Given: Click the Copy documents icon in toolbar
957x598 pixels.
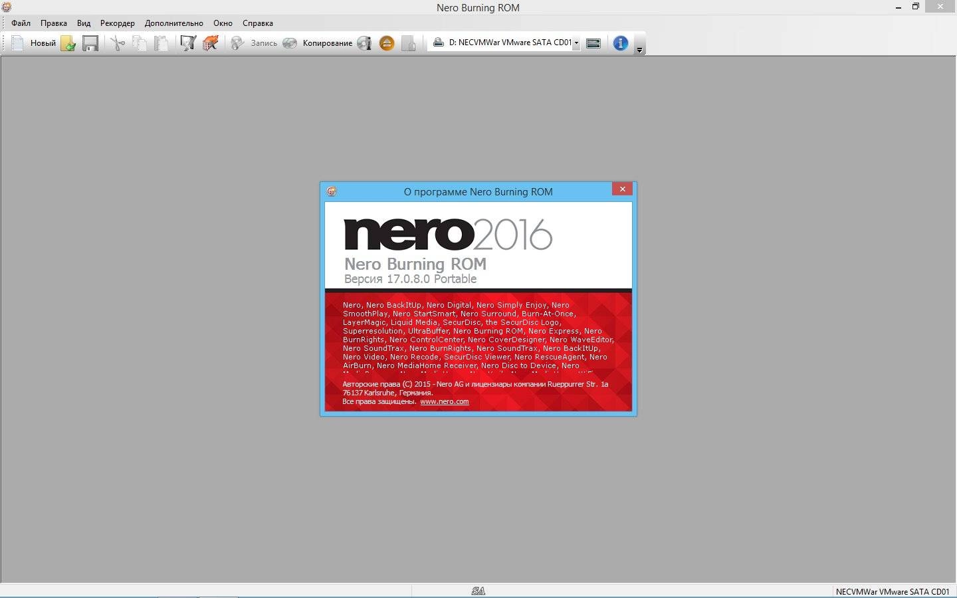Looking at the screenshot, I should (x=140, y=43).
